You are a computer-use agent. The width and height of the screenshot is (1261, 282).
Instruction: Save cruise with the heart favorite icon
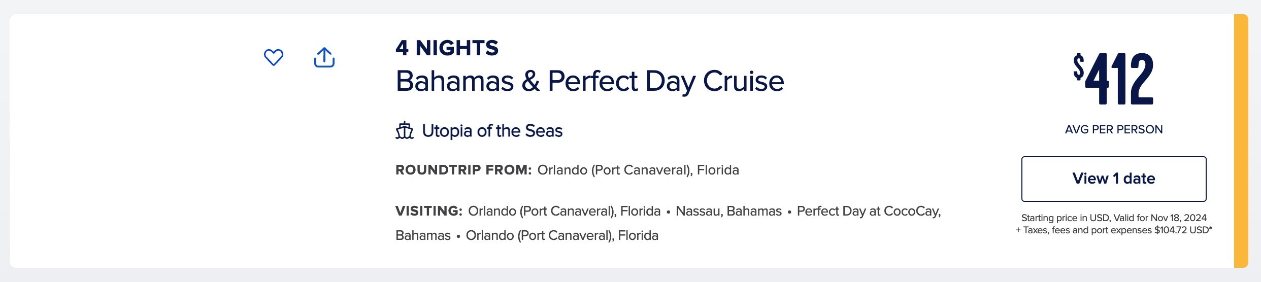click(x=274, y=57)
